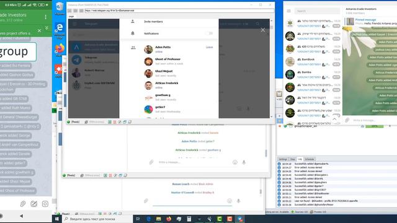Open Calculator from the taskbar
Screen dimensions: 397x223
pos(189,219)
